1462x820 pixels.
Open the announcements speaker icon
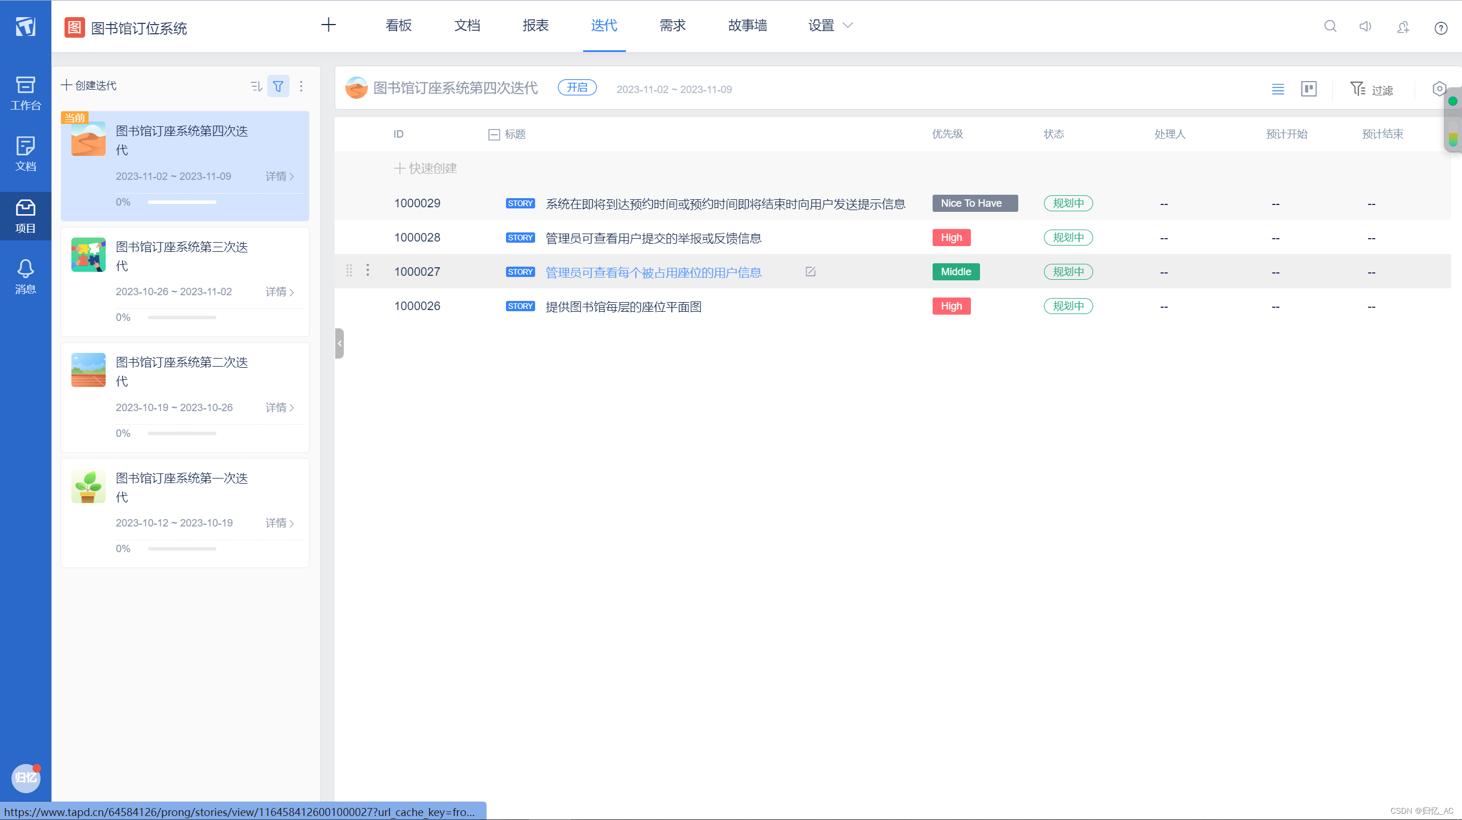click(1365, 26)
